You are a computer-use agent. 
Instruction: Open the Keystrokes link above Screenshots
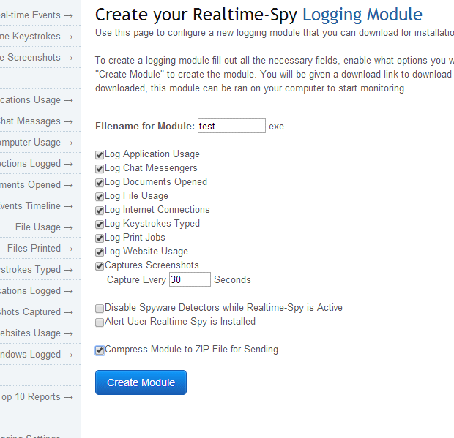pos(37,37)
